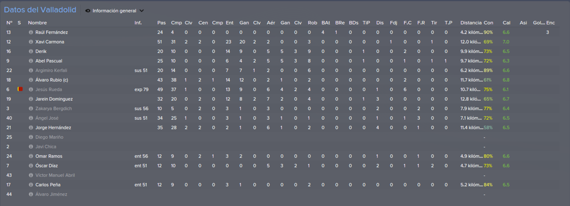
Task: Select the Óscar Díaz row
Action: (x=285, y=166)
